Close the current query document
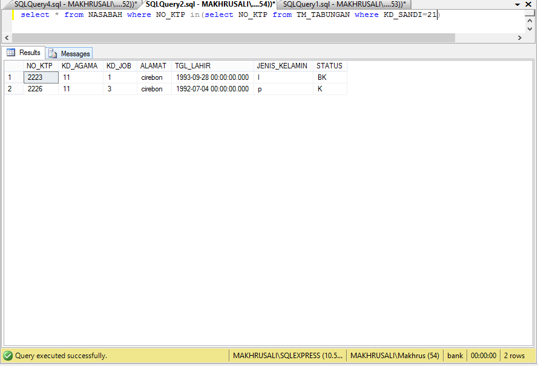 coord(528,4)
